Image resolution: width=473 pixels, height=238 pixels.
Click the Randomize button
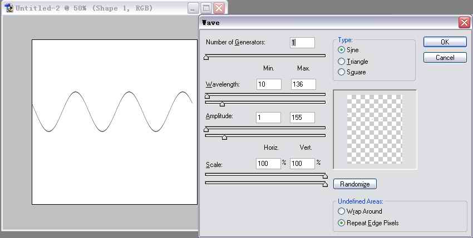(355, 184)
